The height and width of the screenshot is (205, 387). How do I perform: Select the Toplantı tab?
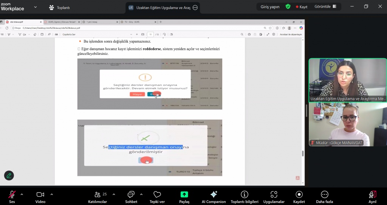coord(59,8)
